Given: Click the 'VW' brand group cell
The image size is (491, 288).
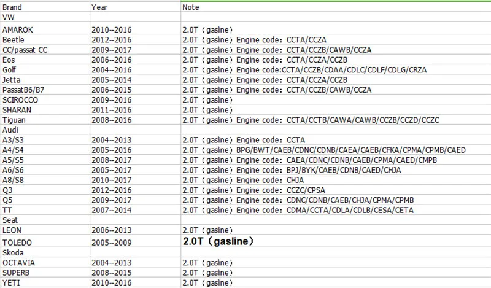Looking at the screenshot, I should click(x=45, y=17).
